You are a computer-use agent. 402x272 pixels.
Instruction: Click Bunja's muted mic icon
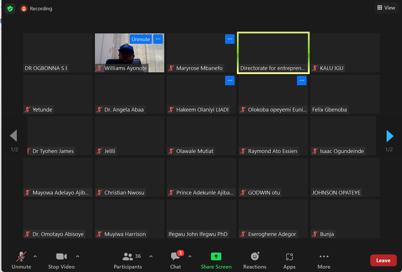coord(315,234)
